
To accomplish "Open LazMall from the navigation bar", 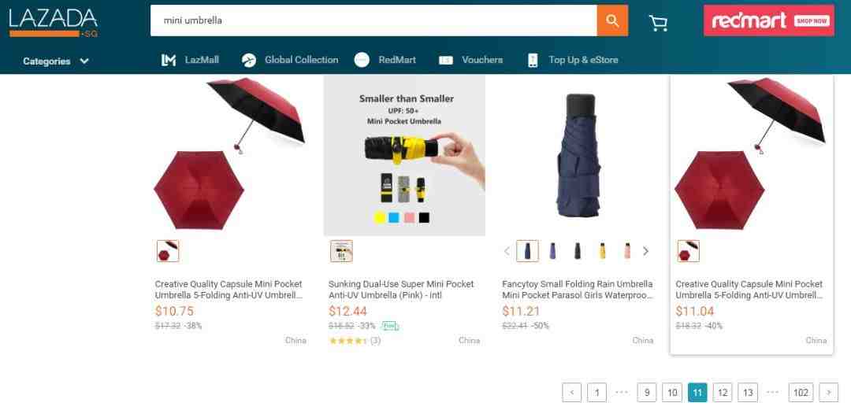I will click(x=190, y=60).
